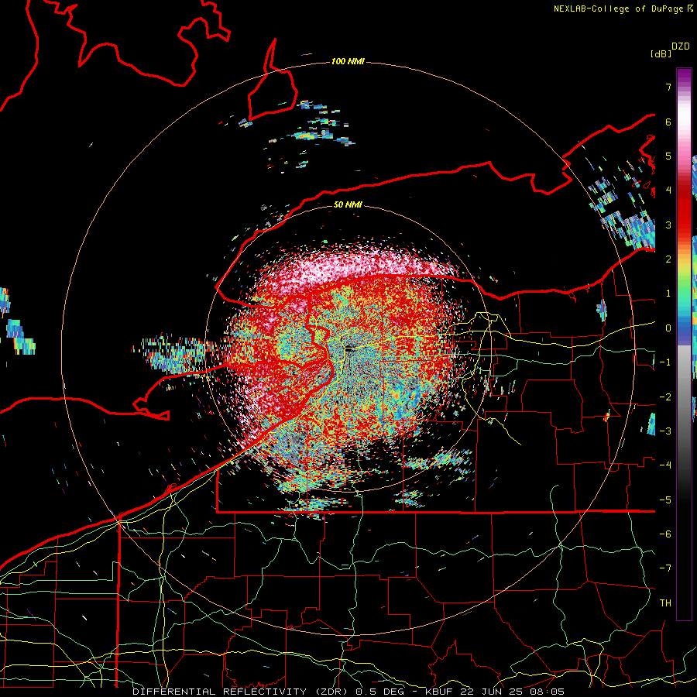Click the DZD legend title

(x=681, y=46)
